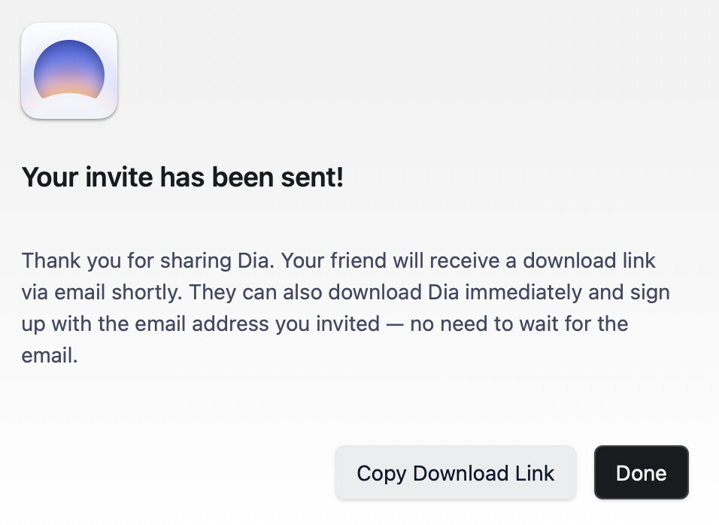The height and width of the screenshot is (525, 719).
Task: Click 'Your friend will receive' text
Action: (x=390, y=260)
